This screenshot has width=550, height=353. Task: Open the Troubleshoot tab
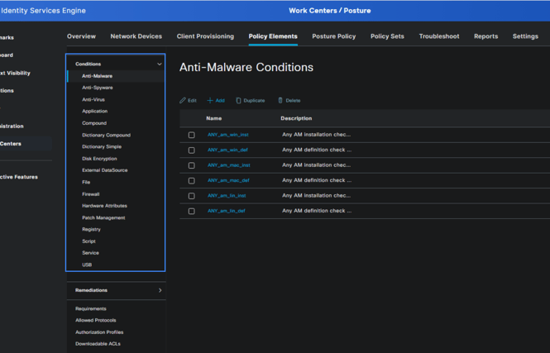(439, 36)
